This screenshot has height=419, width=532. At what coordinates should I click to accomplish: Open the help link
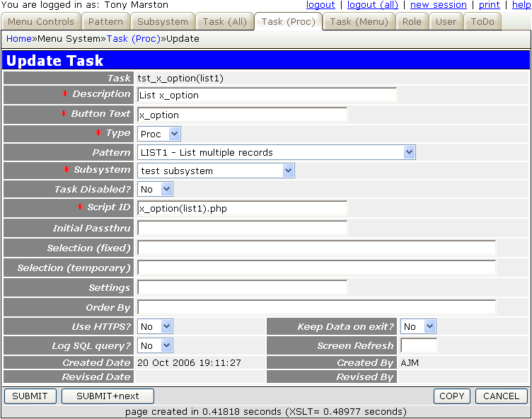click(x=521, y=5)
